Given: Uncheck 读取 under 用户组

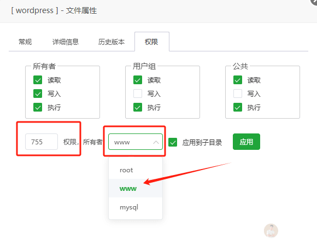Looking at the screenshot, I should [x=138, y=80].
